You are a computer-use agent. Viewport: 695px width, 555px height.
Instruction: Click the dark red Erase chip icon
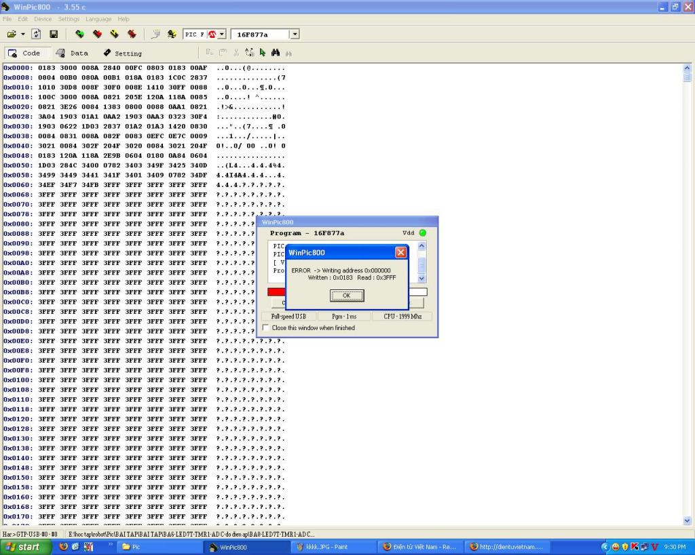coord(132,34)
